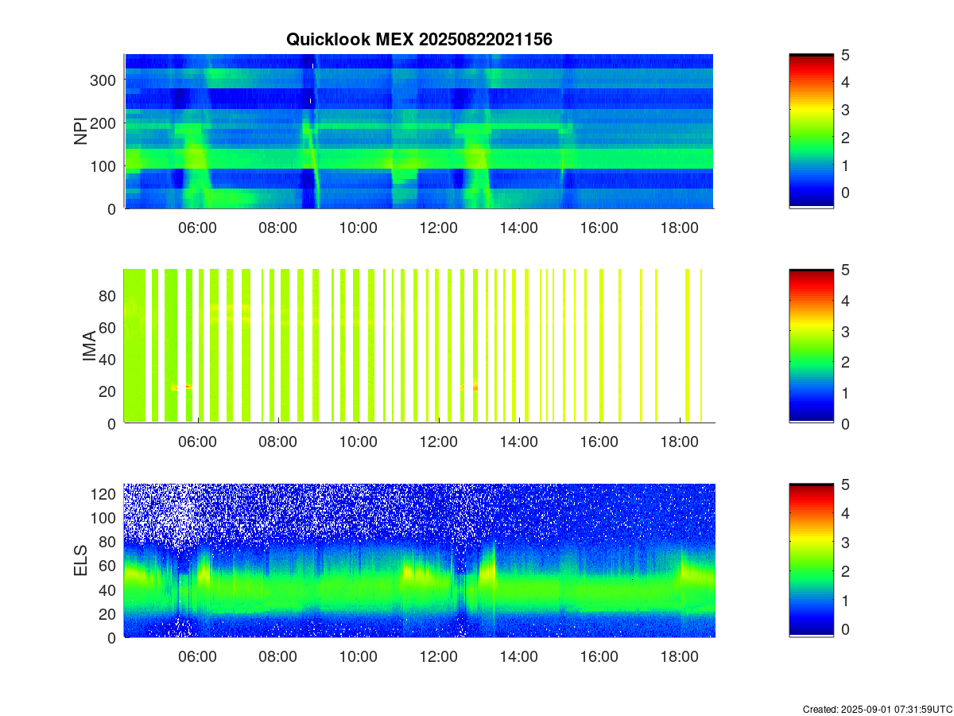954x716 pixels.
Task: Click the 3 label on NPI colorbar
Action: (x=847, y=110)
